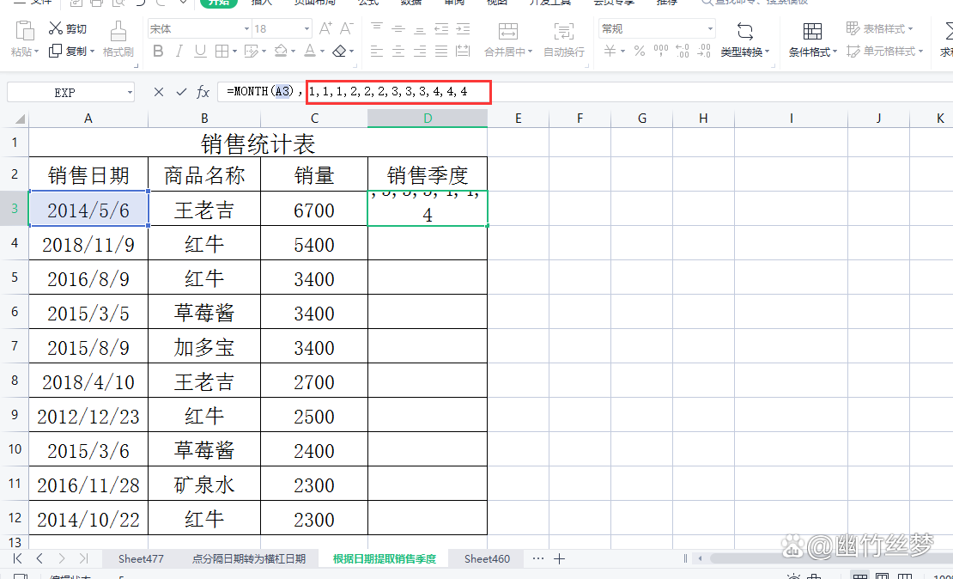This screenshot has height=579, width=953.
Task: Confirm formula entry with checkmark
Action: click(181, 92)
